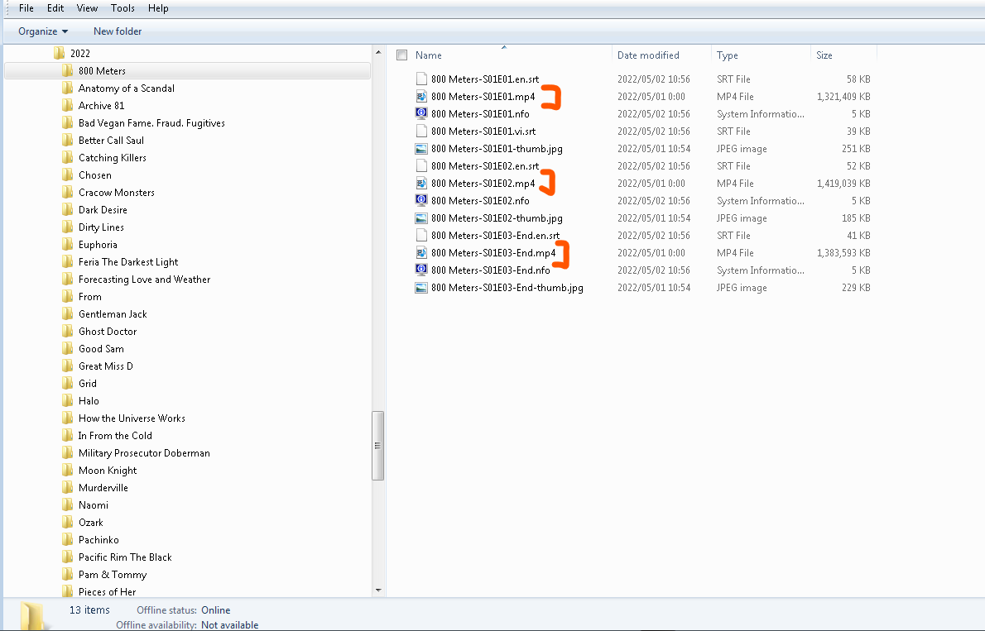Select the Murderville folder
The image size is (985, 631).
click(x=103, y=488)
